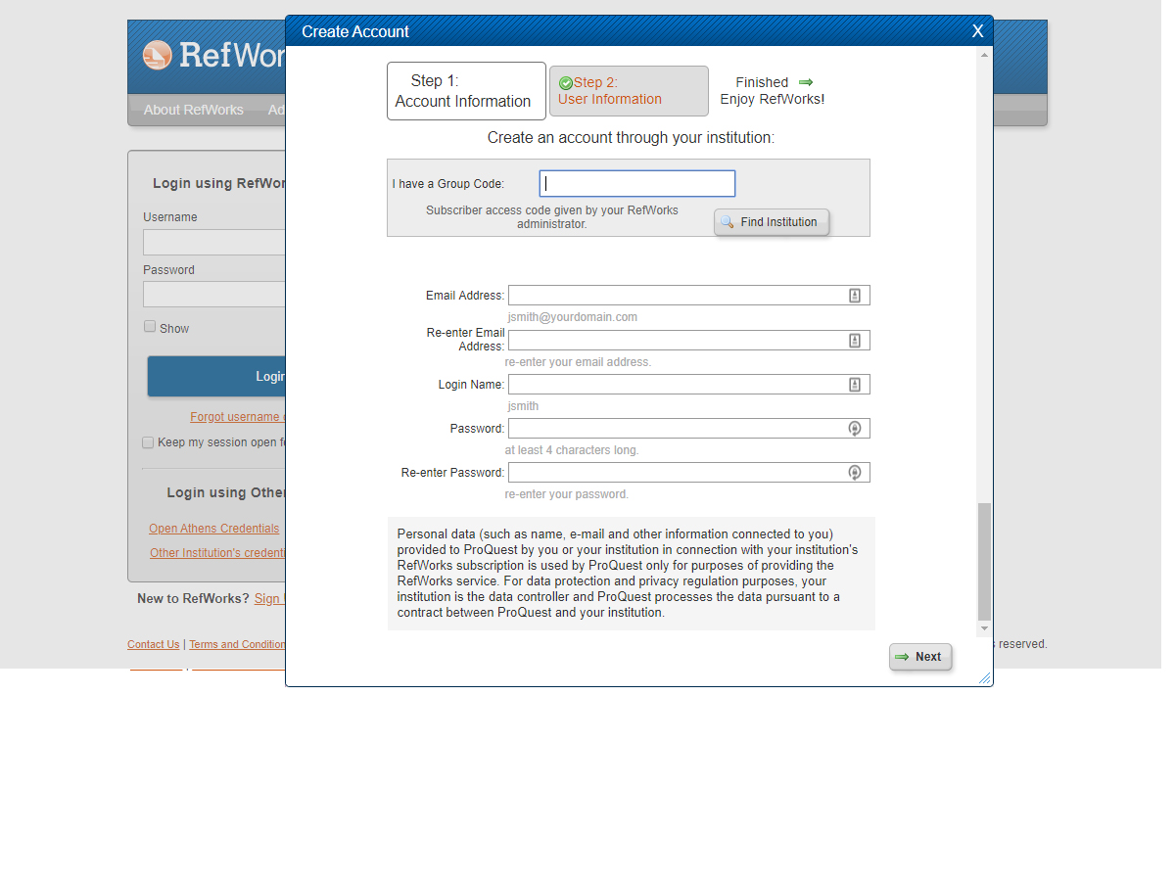The width and height of the screenshot is (1175, 881).
Task: Focus the Group Code input field
Action: click(x=636, y=183)
